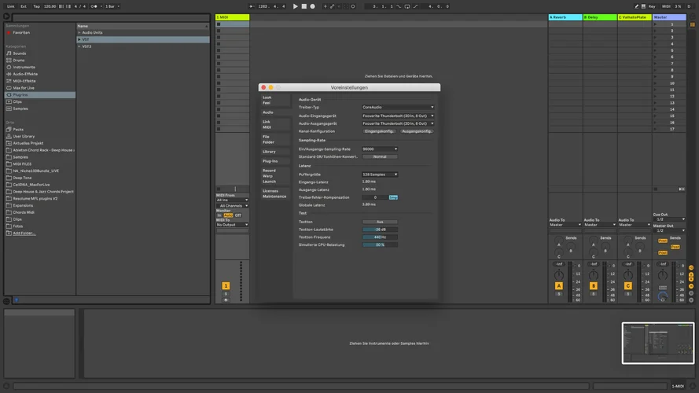Set Monitor to Off on MIDI track
This screenshot has width=699, height=393.
click(239, 215)
